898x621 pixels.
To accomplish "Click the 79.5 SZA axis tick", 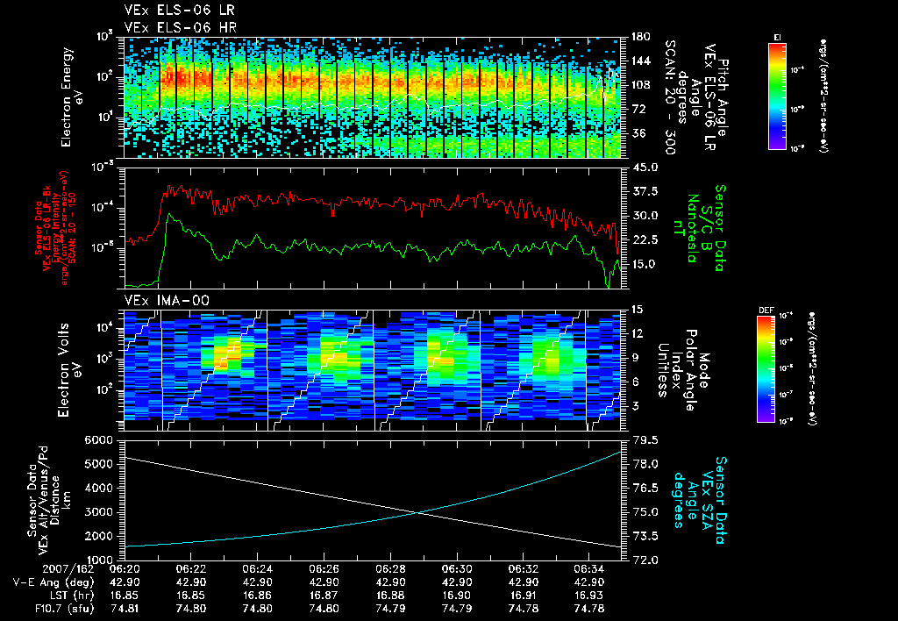I will [x=644, y=440].
